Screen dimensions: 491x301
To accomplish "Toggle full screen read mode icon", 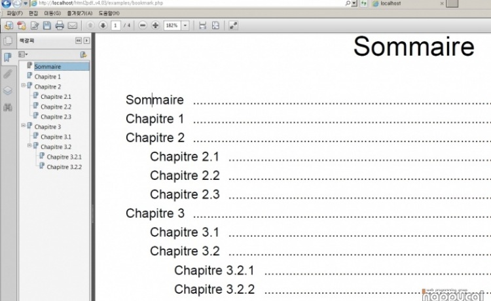I will click(x=234, y=26).
